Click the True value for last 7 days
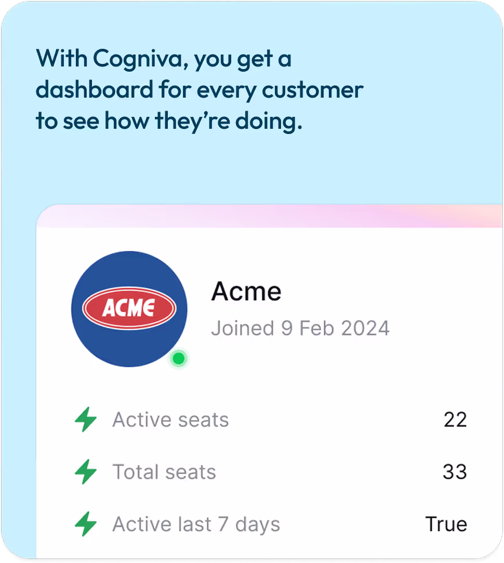The height and width of the screenshot is (563, 504). pos(446,524)
